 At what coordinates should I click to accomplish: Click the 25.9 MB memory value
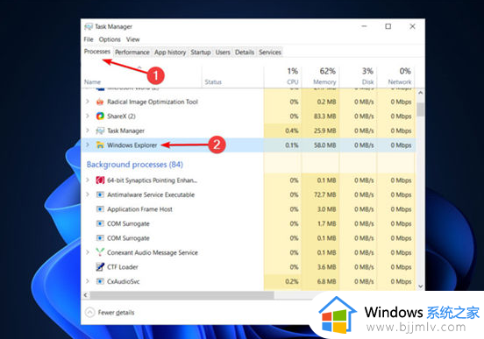point(325,131)
